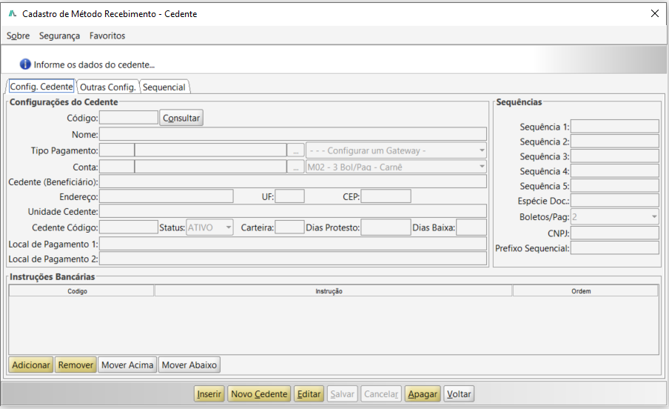
Task: Click the Prefixo Sequencial field
Action: (x=615, y=248)
